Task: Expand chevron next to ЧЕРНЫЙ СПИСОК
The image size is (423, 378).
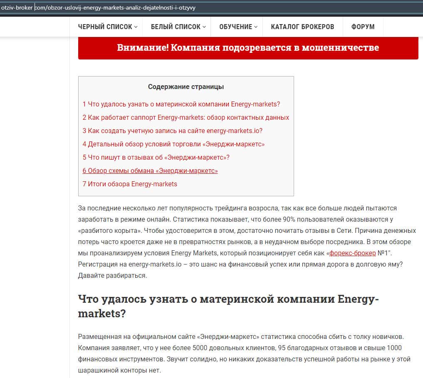Action: pos(136,27)
